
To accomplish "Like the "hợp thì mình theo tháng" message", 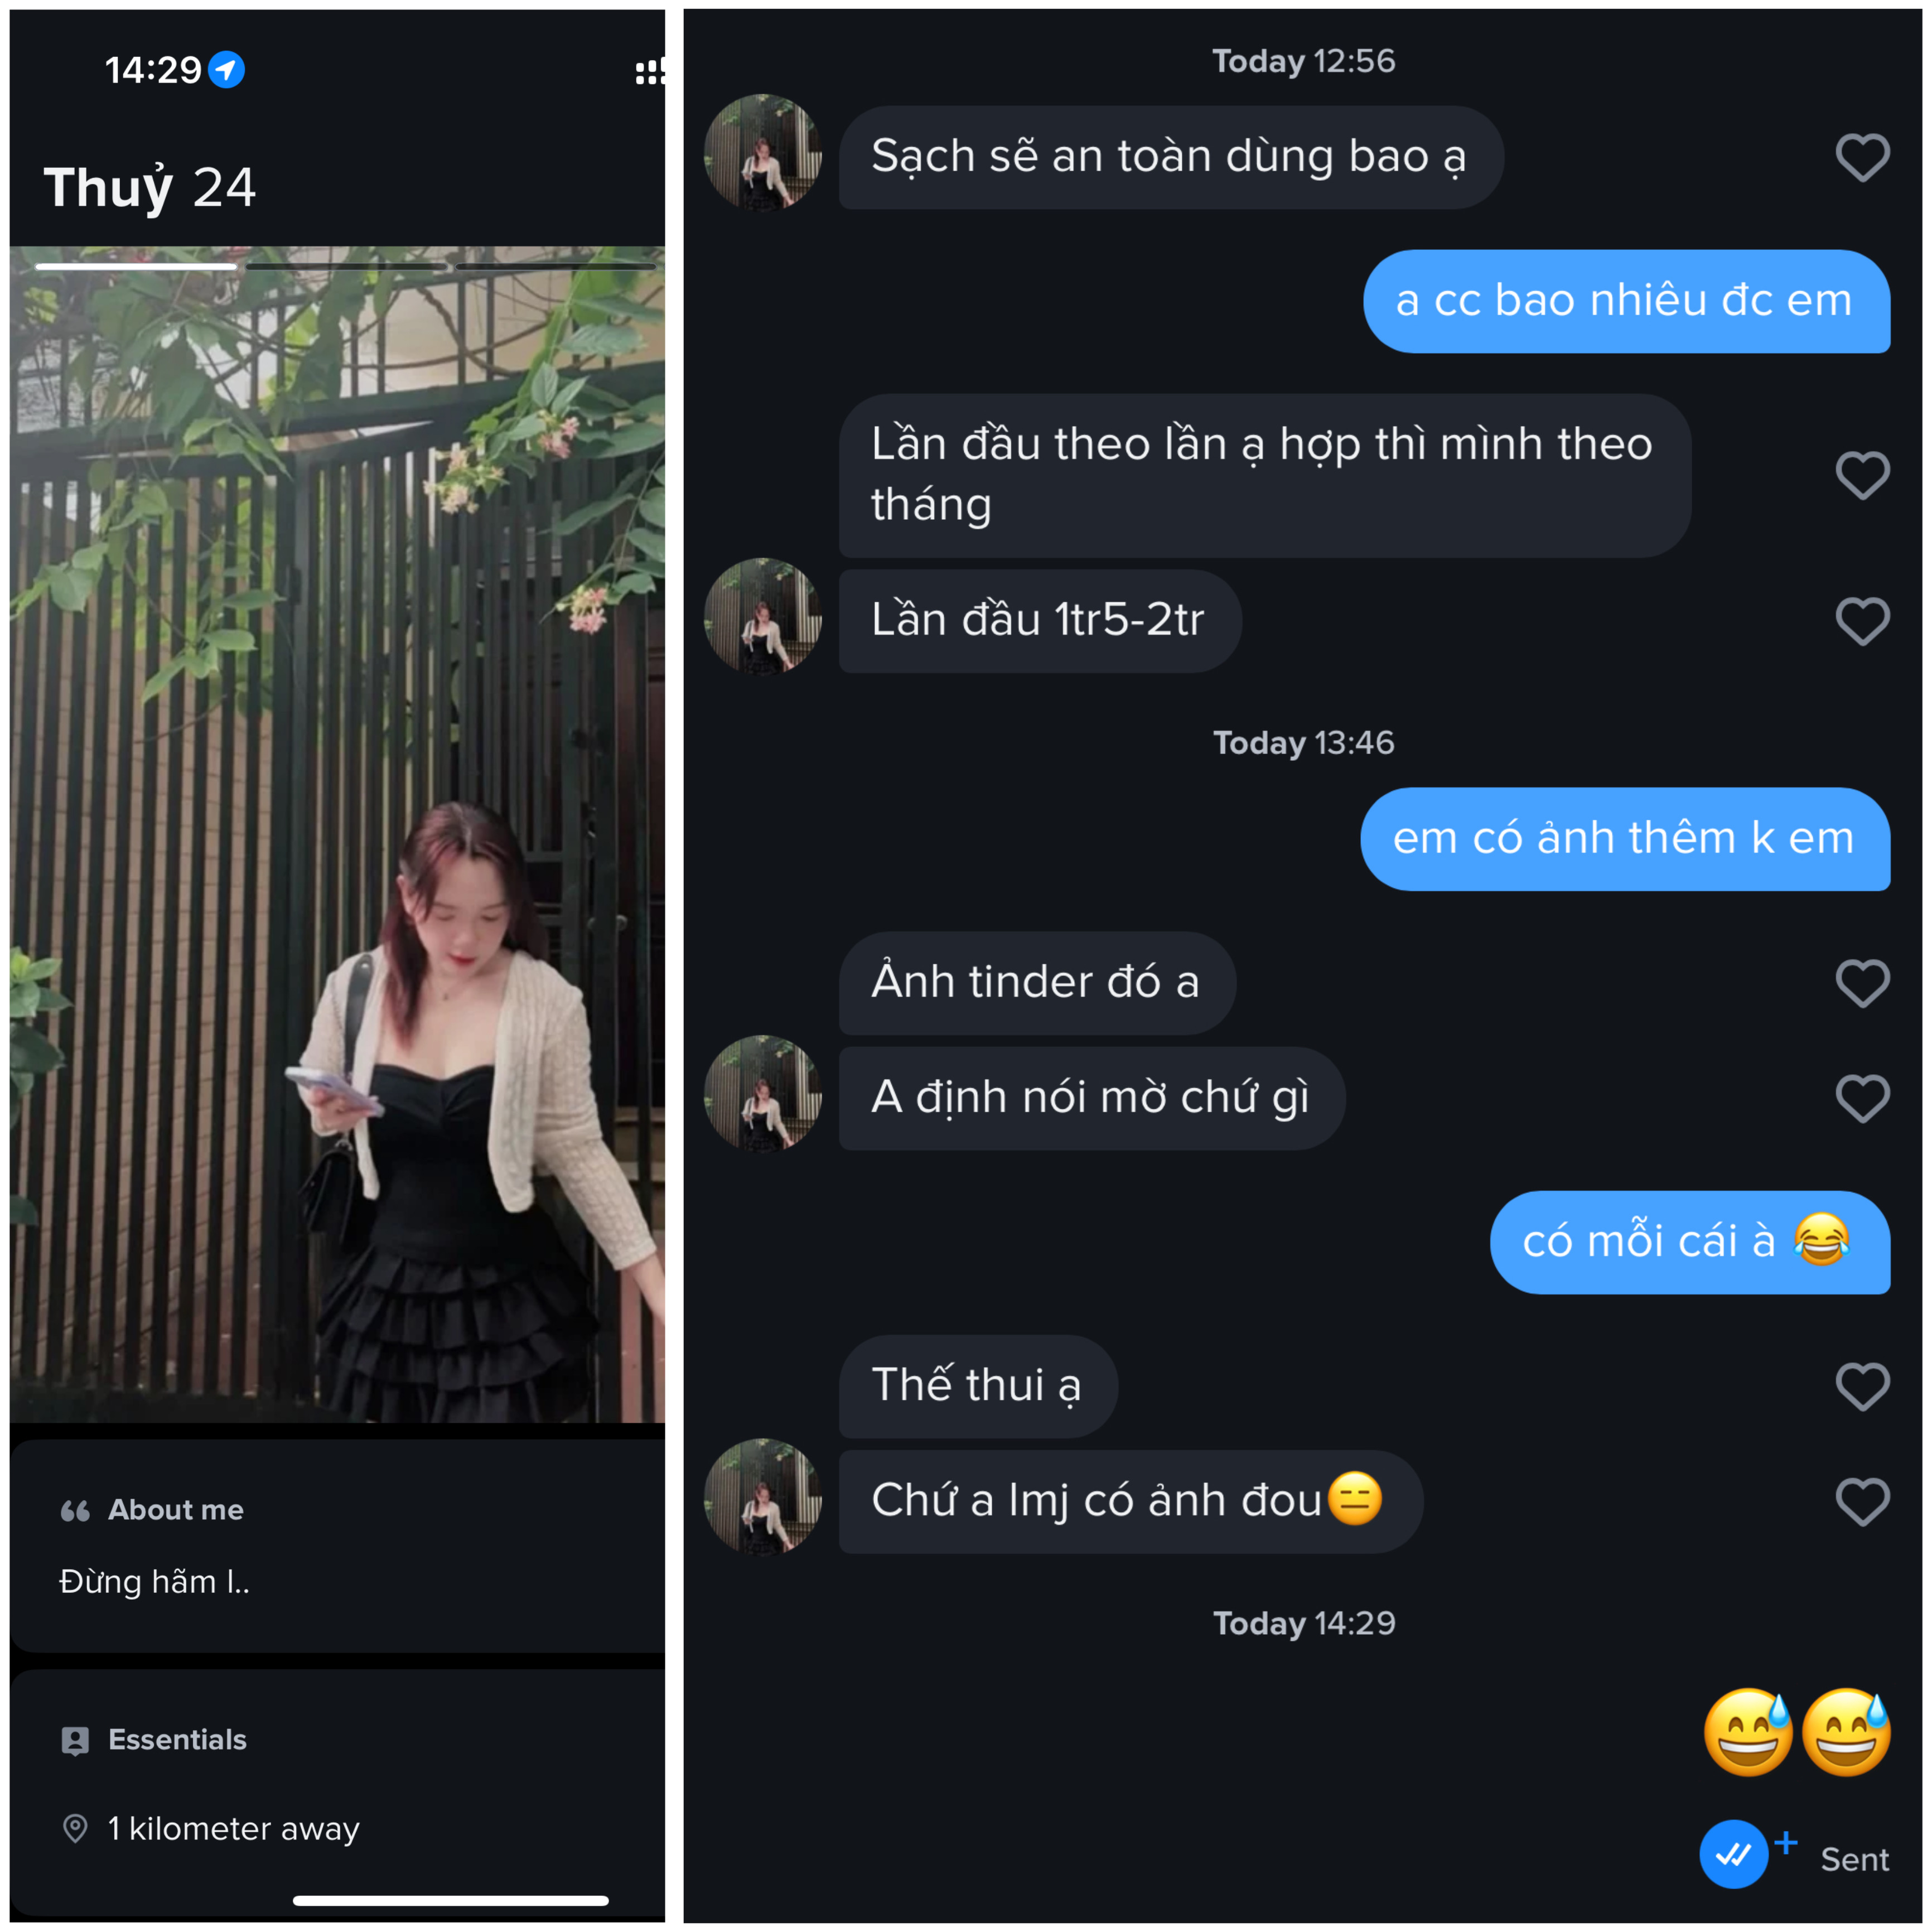I will [1862, 475].
